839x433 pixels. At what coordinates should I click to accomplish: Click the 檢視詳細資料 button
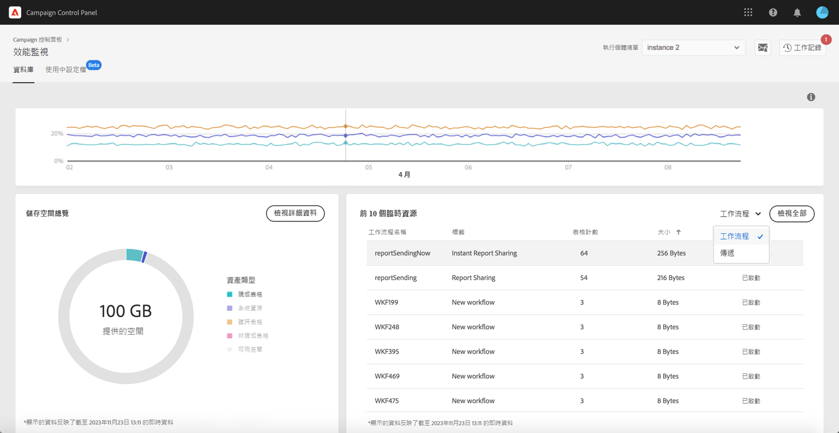[295, 213]
